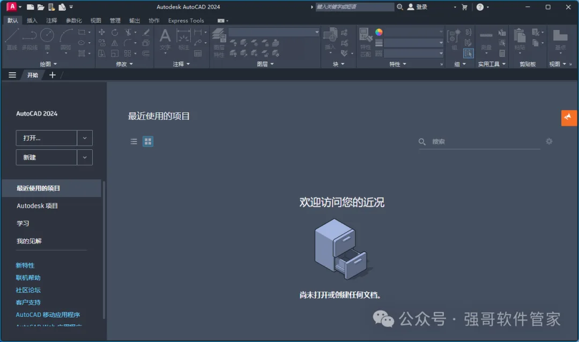Click the AutoCAD application menu logo
Image resolution: width=579 pixels, height=342 pixels.
point(12,6)
